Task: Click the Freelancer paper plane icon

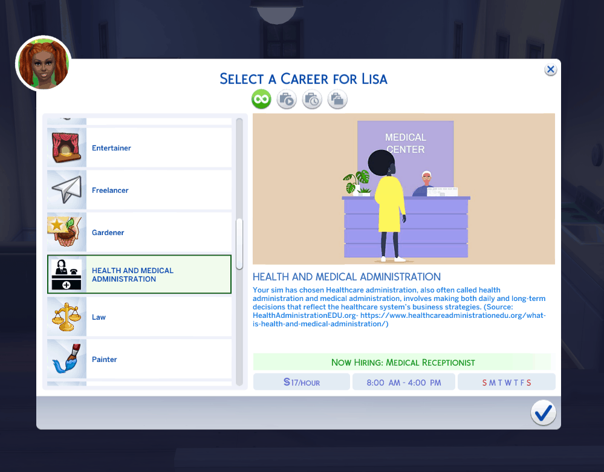Action: 67,190
